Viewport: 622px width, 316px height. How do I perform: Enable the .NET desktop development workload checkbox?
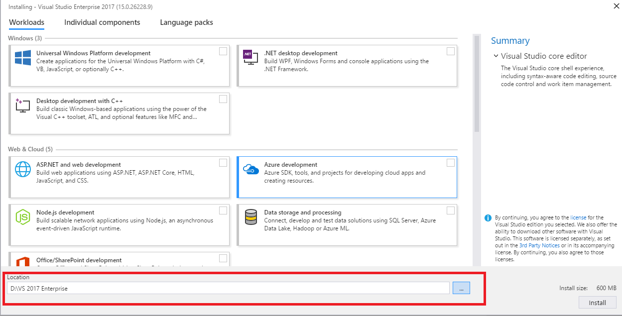click(451, 51)
